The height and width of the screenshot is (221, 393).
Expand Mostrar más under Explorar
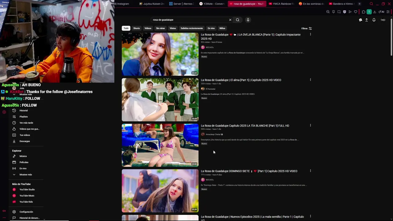[x=25, y=175]
